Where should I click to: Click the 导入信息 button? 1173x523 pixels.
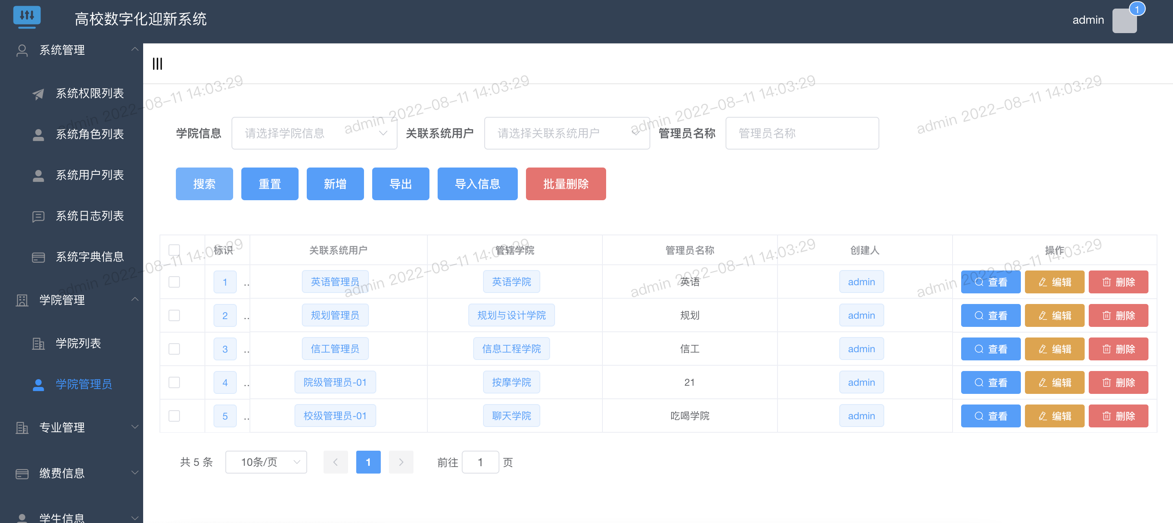click(x=477, y=184)
